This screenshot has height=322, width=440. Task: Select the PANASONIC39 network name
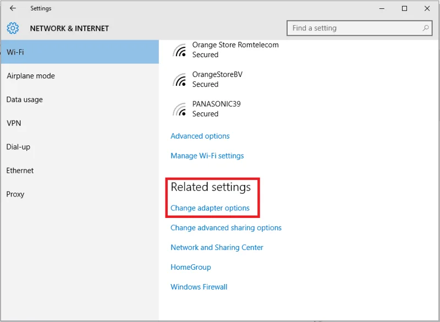[x=216, y=104]
